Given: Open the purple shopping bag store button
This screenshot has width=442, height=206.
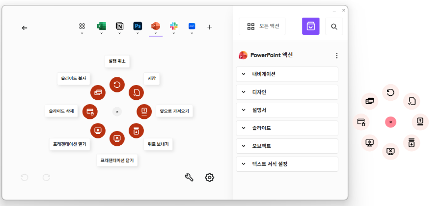Looking at the screenshot, I should click(x=310, y=26).
